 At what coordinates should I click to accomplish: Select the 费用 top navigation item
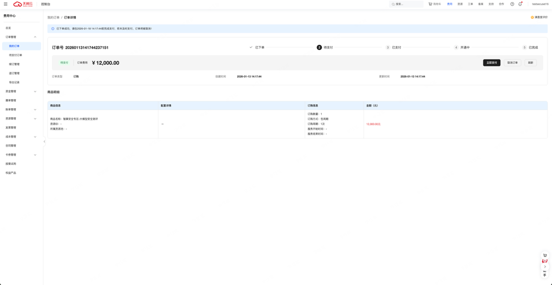coord(450,4)
